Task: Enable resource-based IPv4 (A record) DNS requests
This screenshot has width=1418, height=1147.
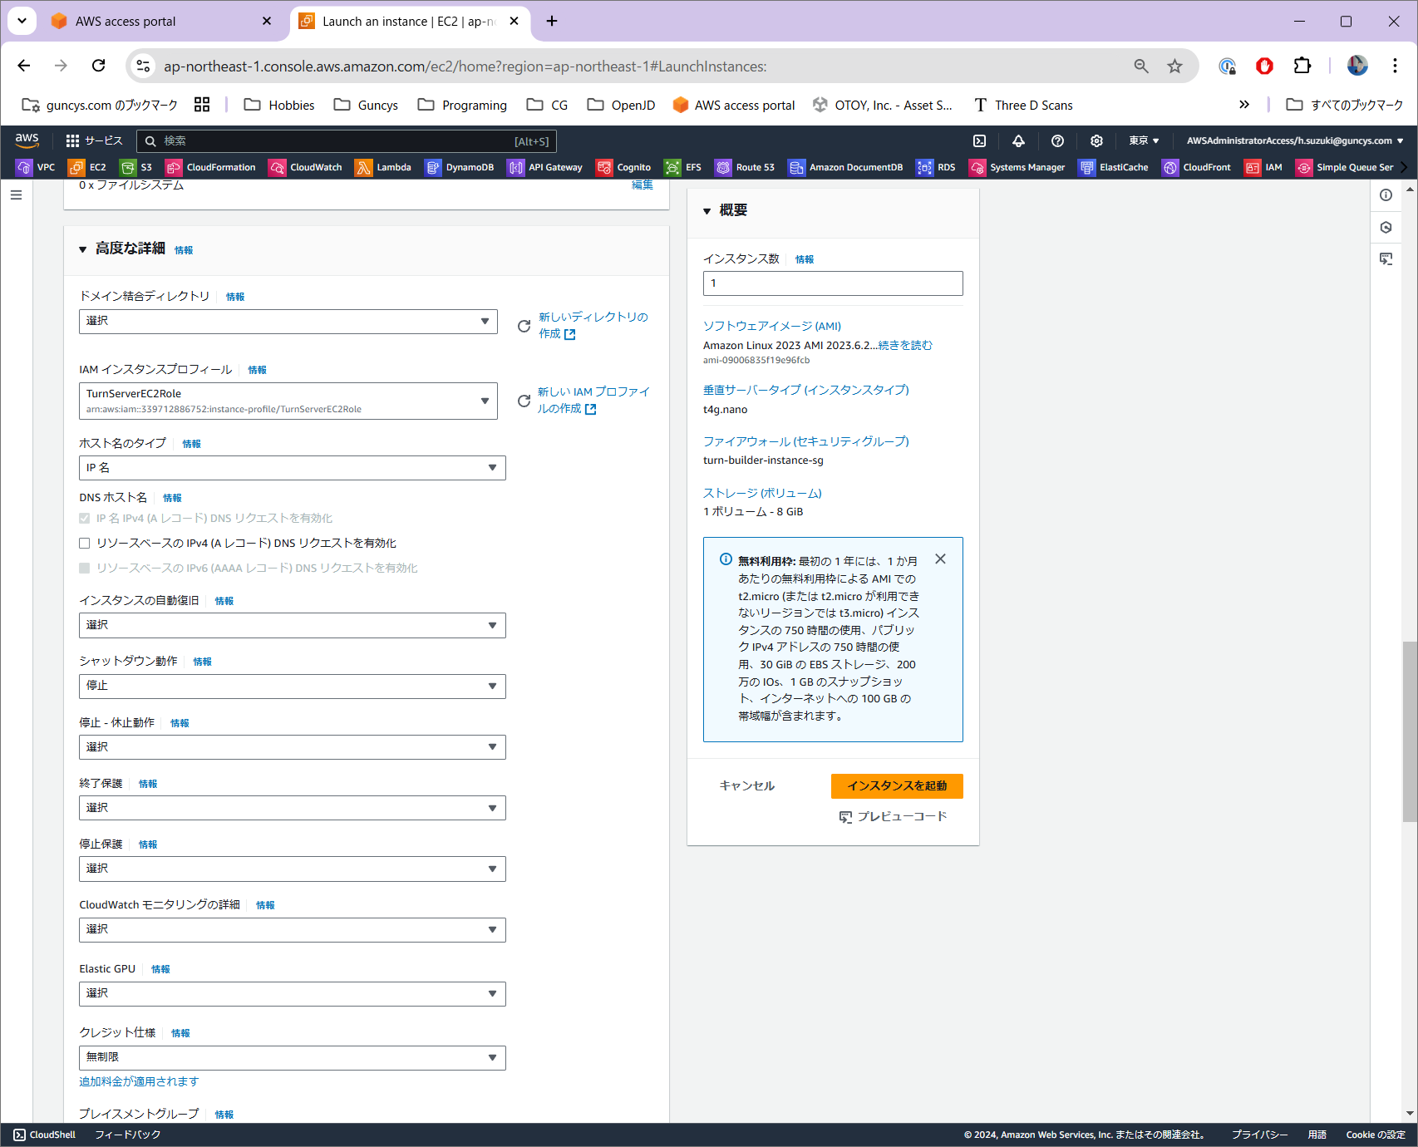Action: coord(84,544)
